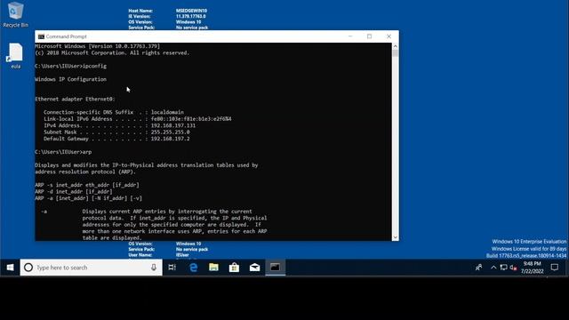Maximize the Command Prompt window
This screenshot has width=569, height=320.
[x=370, y=36]
